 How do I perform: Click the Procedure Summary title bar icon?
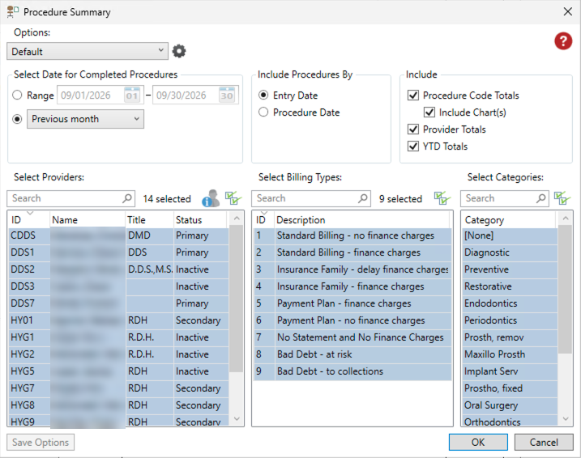(x=12, y=12)
